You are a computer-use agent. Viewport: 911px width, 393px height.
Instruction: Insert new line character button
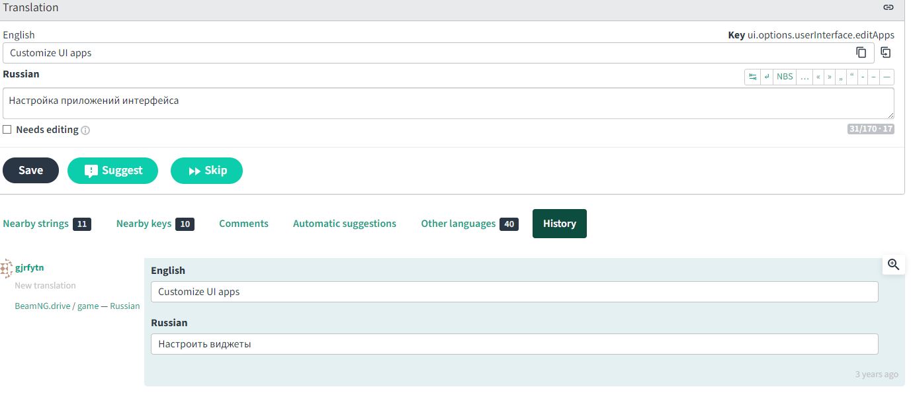767,77
